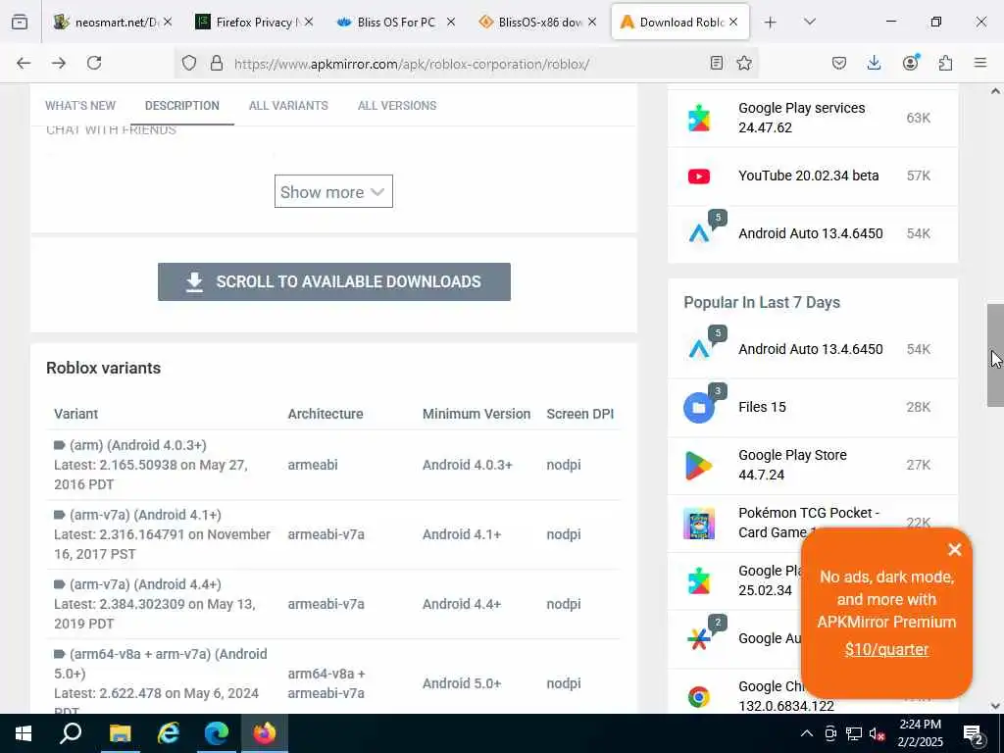Image resolution: width=1004 pixels, height=753 pixels.
Task: Open the WHAT'S NEW section tab
Action: (80, 106)
